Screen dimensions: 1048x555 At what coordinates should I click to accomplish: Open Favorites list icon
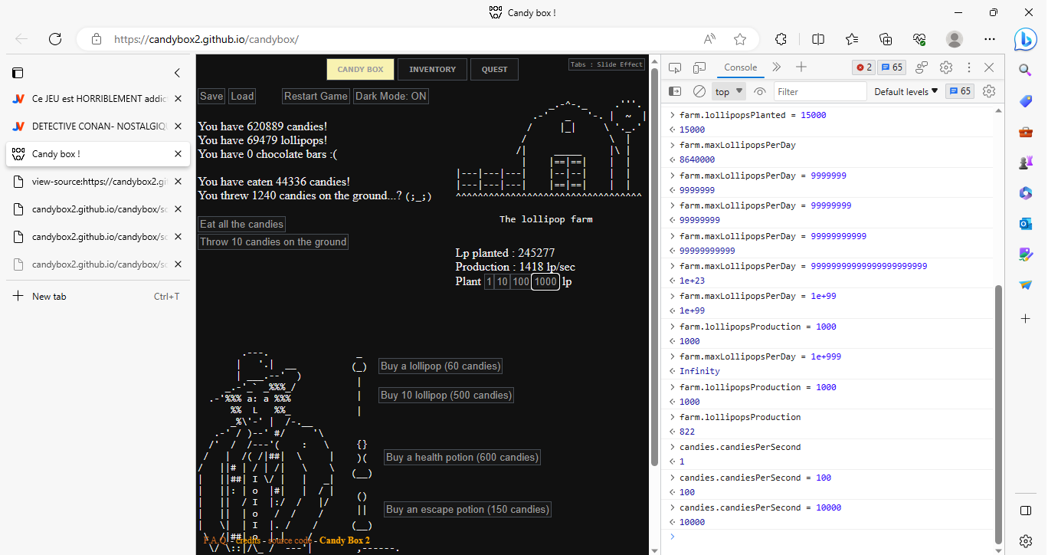[x=852, y=39]
